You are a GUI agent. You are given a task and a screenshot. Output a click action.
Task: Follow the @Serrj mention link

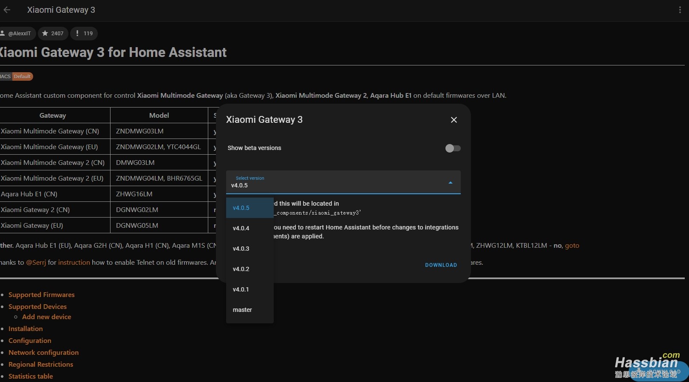(x=36, y=262)
